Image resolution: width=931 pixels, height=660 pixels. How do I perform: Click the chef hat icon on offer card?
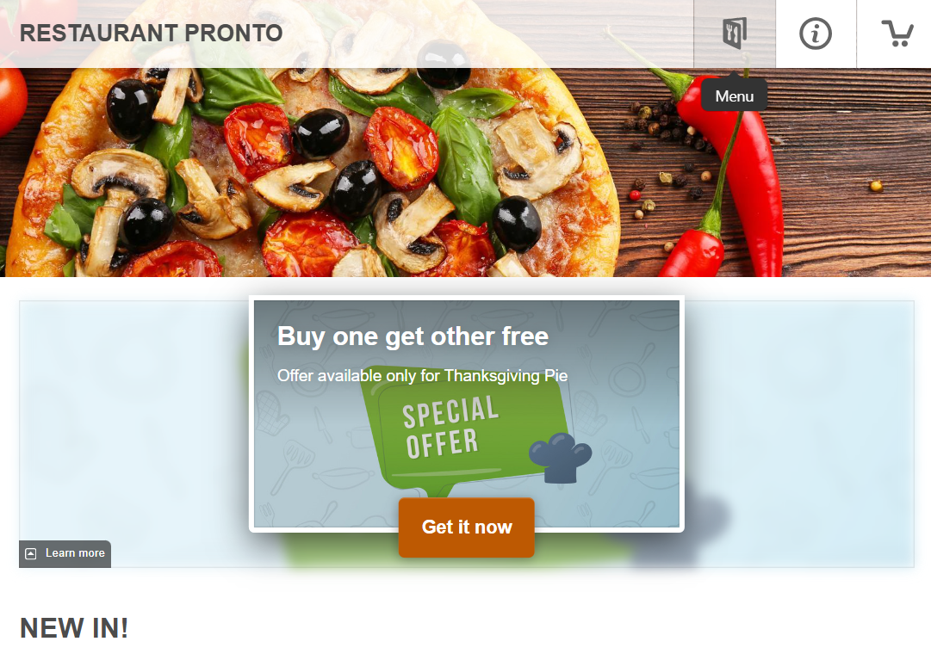560,457
